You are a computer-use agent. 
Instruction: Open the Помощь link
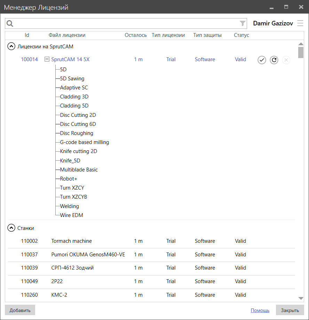260,310
